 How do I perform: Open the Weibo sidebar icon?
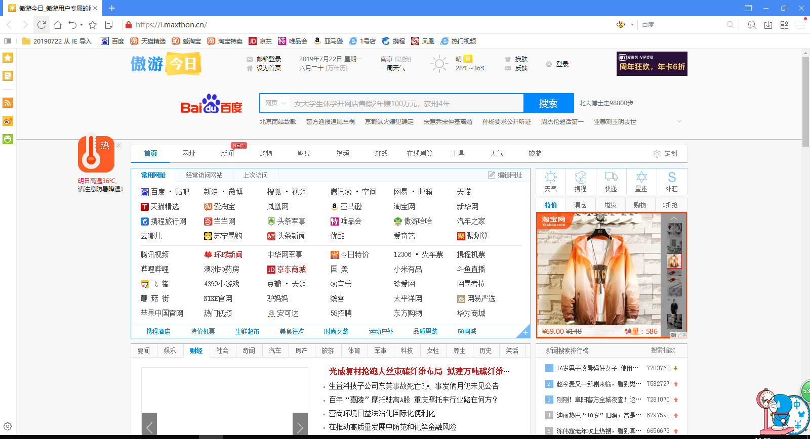pos(8,121)
